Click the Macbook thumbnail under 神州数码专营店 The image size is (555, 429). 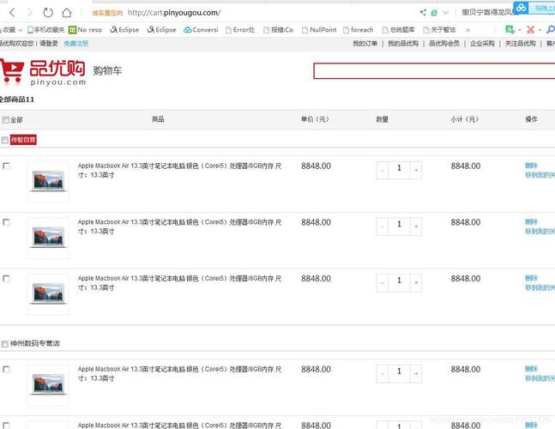[x=48, y=385]
